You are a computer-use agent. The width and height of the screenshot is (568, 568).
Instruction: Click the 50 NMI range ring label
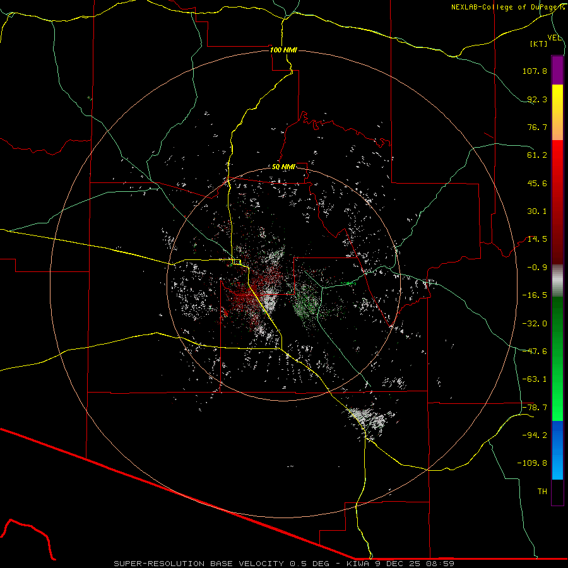pyautogui.click(x=283, y=167)
